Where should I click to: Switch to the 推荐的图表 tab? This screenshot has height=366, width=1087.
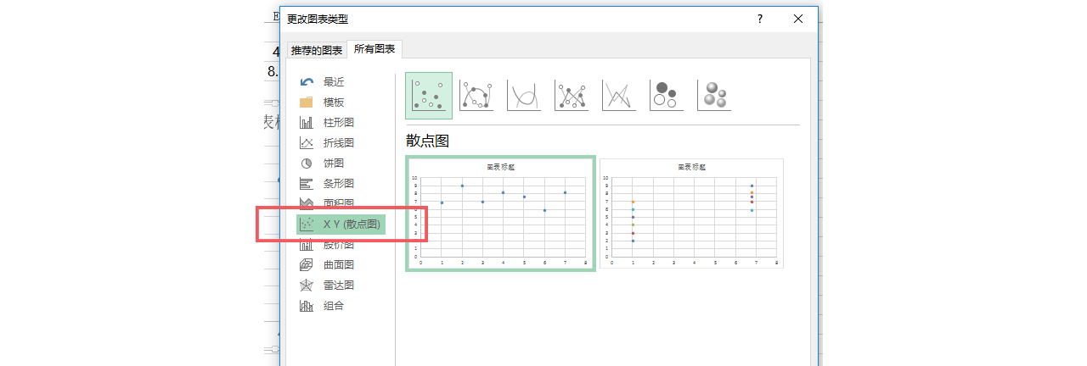click(317, 51)
